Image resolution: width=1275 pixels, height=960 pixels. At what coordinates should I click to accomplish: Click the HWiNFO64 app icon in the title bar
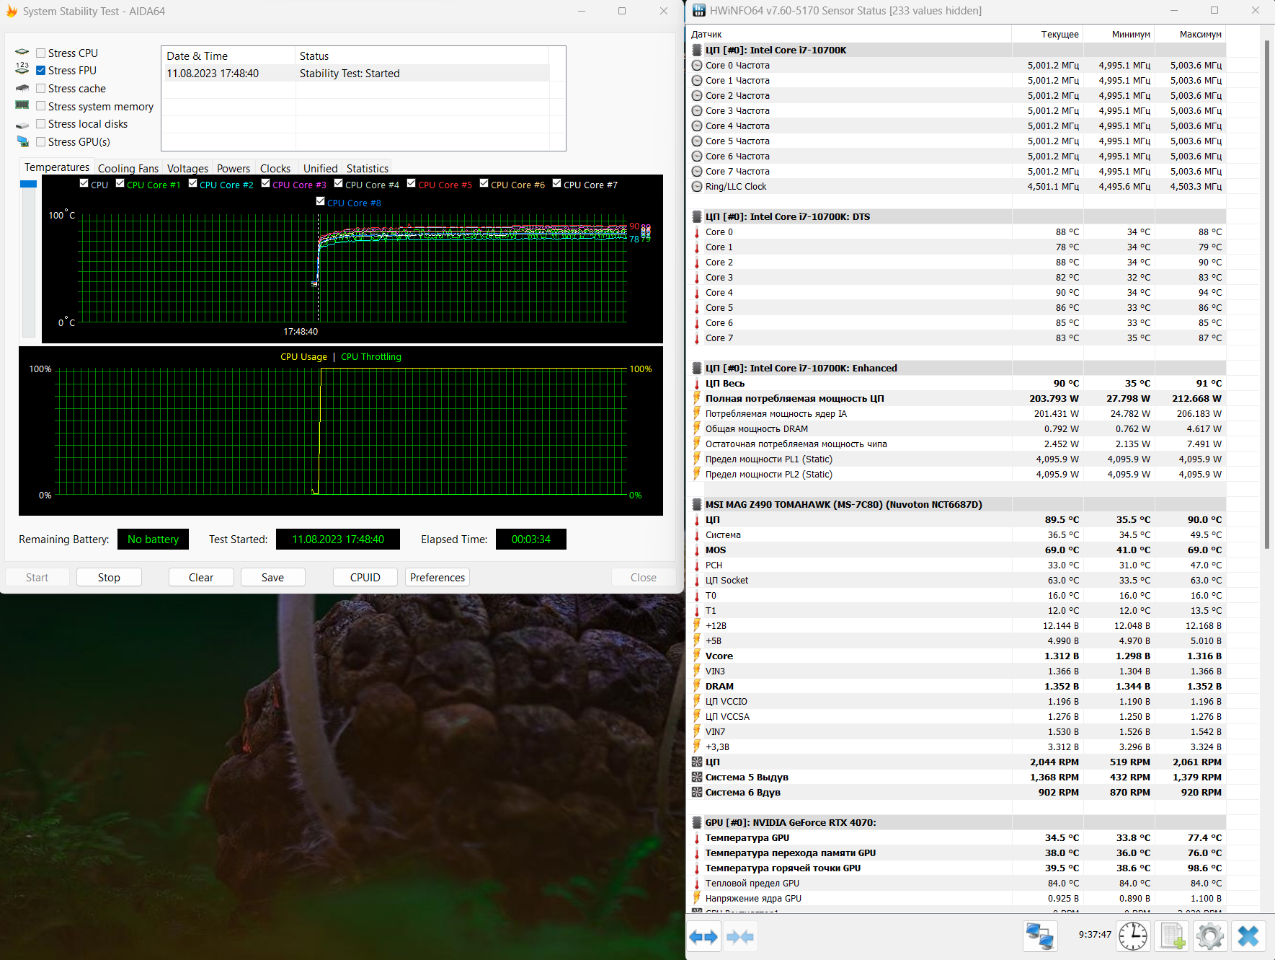coord(698,11)
